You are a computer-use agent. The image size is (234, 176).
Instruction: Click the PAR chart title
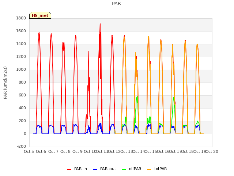[116, 4]
